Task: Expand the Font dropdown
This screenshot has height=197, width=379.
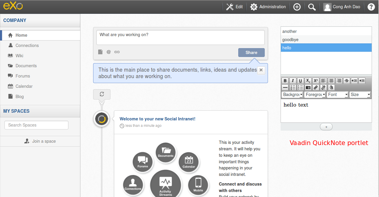Action: [338, 95]
